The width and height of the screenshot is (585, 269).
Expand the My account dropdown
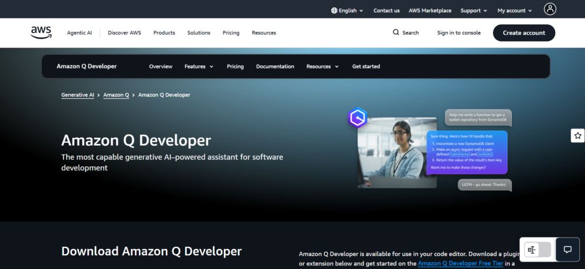point(515,10)
